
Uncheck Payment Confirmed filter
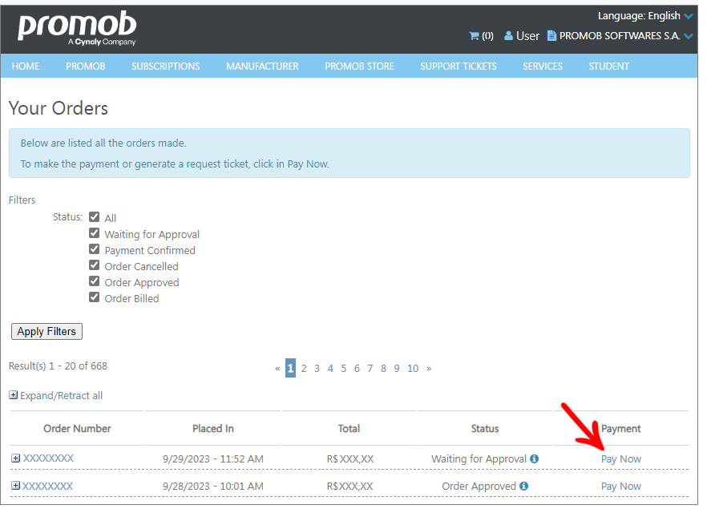(94, 249)
